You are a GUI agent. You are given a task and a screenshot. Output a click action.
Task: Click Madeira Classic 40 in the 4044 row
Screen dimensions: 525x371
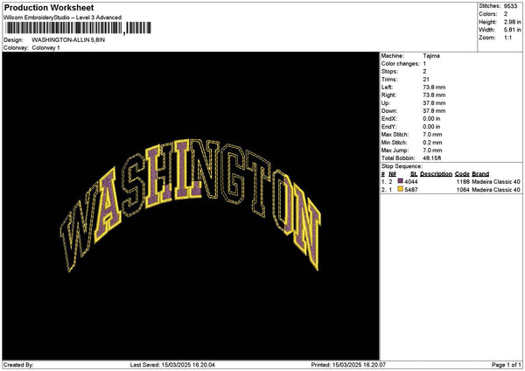[x=496, y=182]
